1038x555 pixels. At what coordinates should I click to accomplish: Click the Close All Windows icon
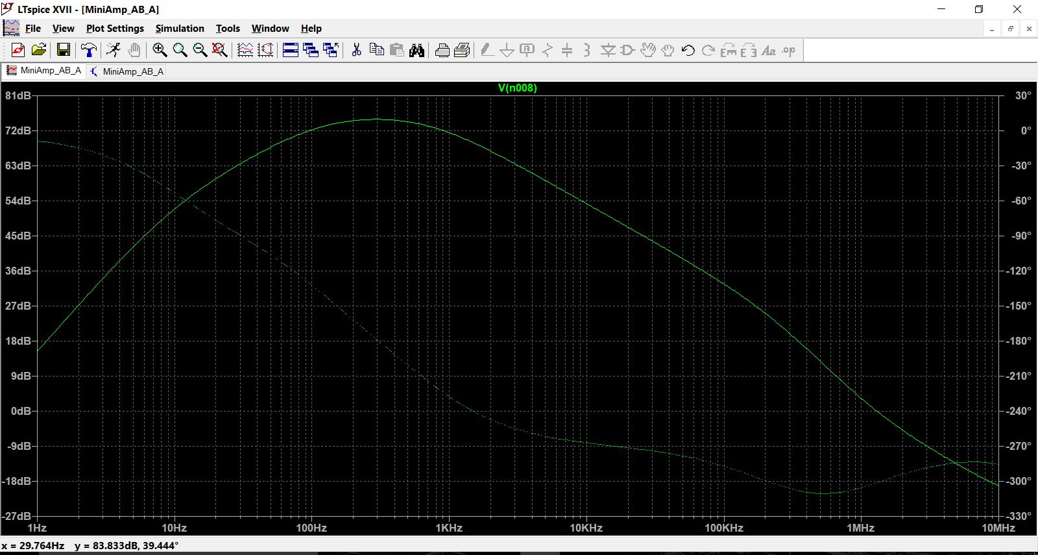pos(331,50)
